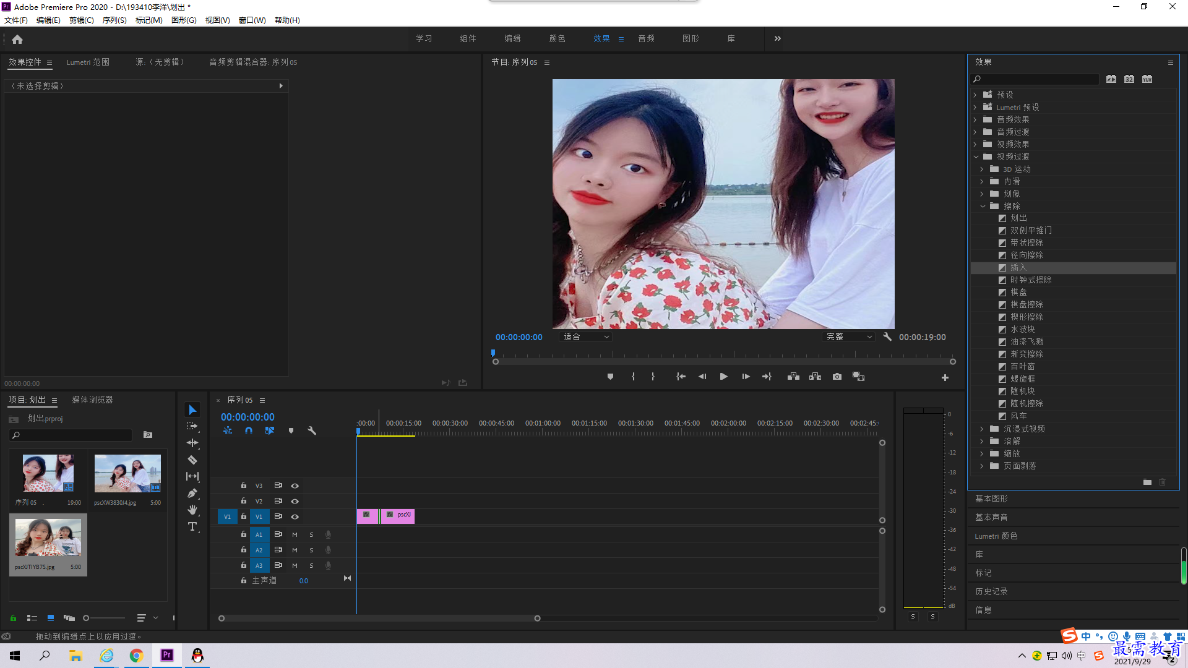Add marker in program monitor
The width and height of the screenshot is (1188, 668).
[x=610, y=377]
